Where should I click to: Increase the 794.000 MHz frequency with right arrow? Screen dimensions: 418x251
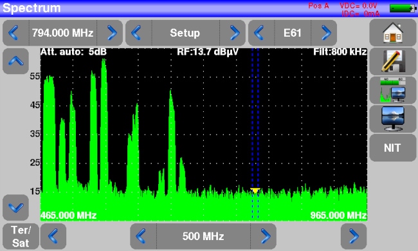pos(110,33)
